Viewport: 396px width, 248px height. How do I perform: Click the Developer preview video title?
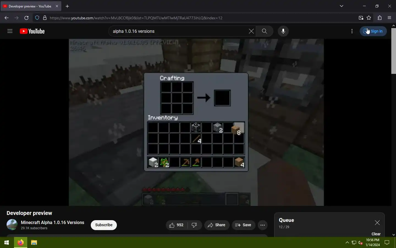[x=29, y=213]
